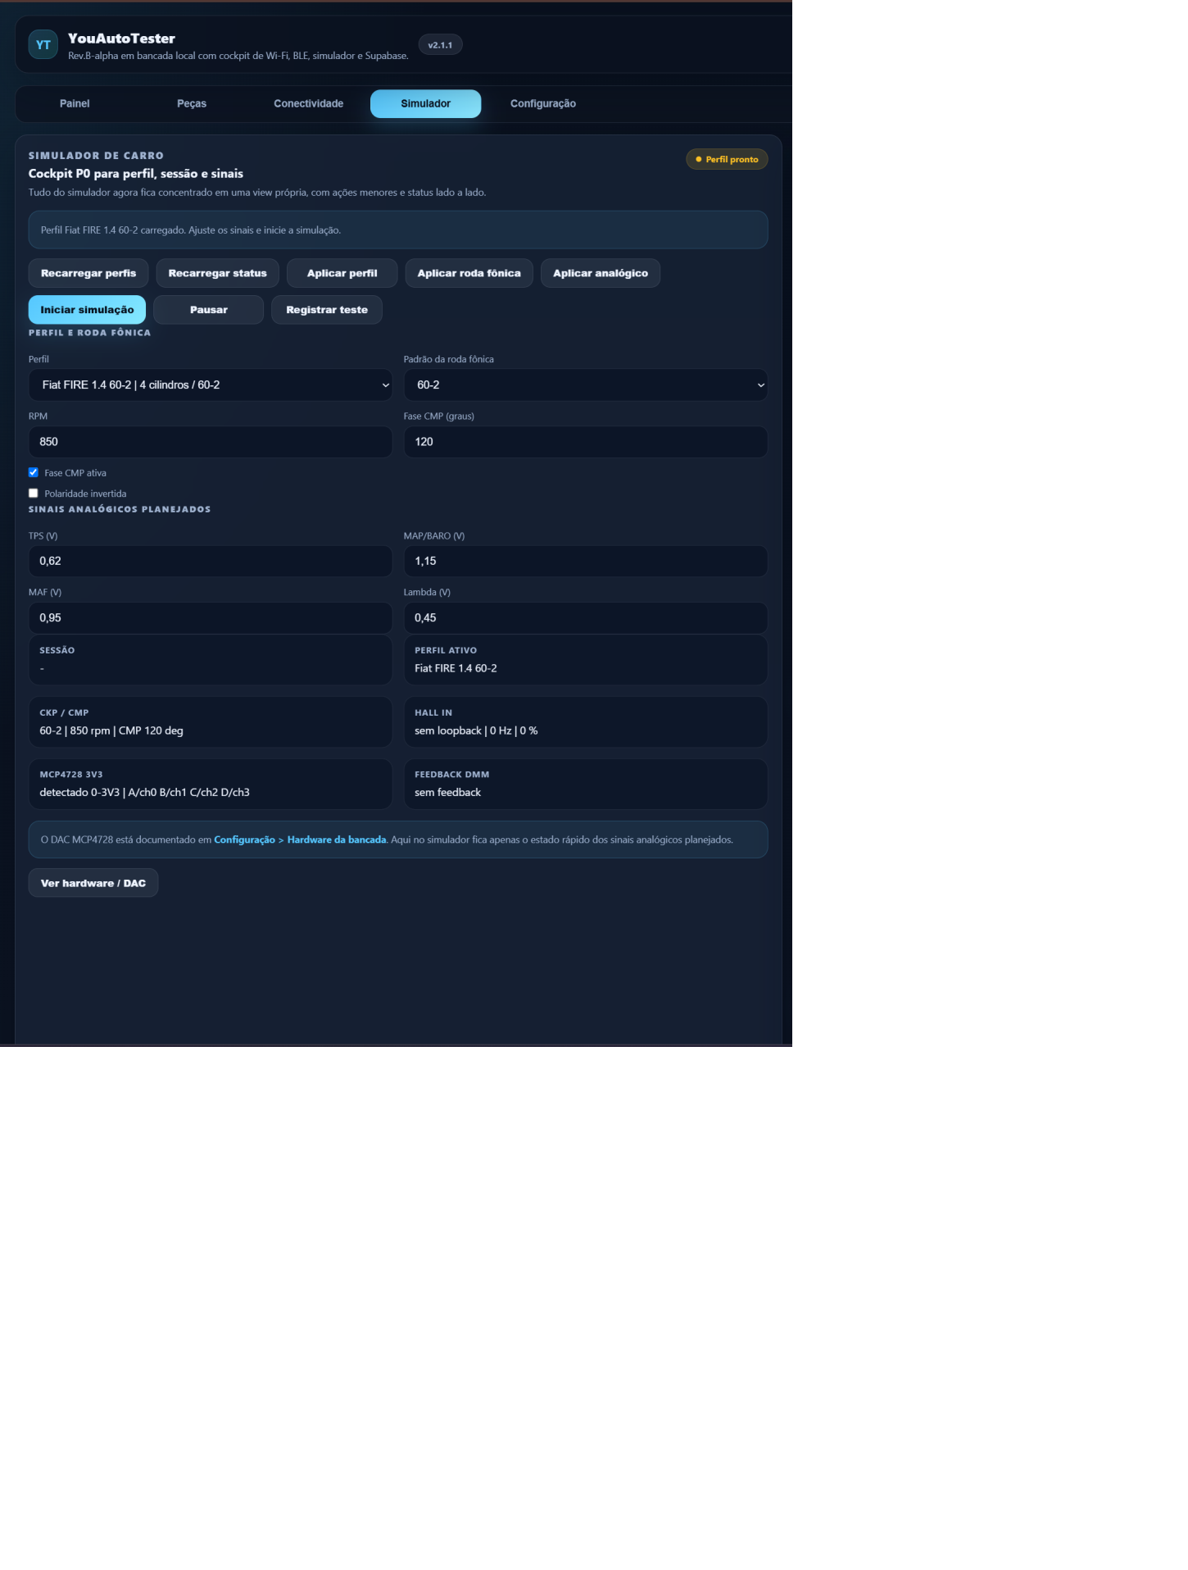Screen dimensions: 1188x1570
Task: Click the SESSÃO status card
Action: [211, 660]
